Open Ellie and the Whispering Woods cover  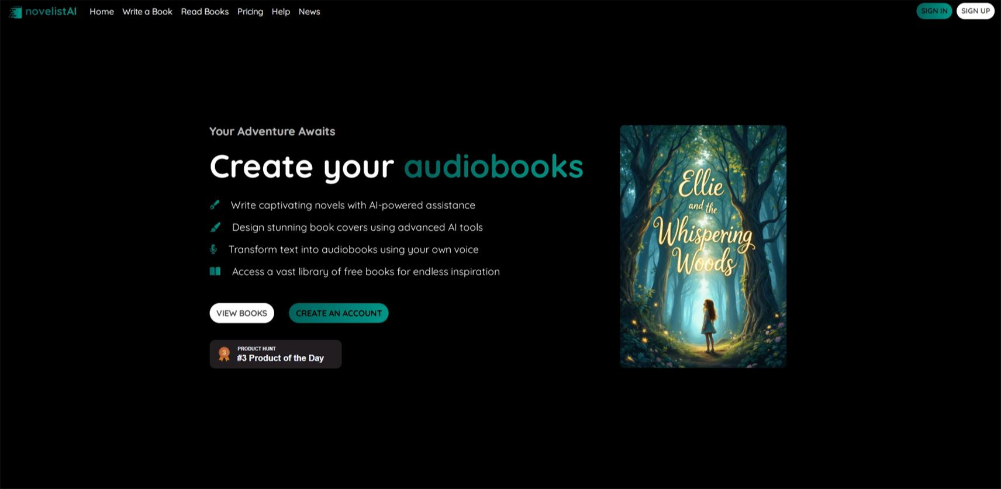tap(703, 247)
